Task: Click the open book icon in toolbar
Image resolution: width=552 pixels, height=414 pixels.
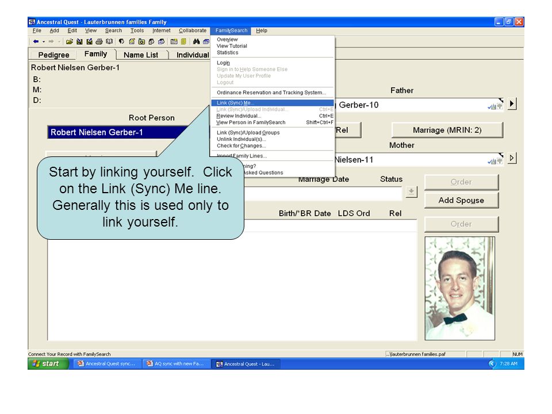Action: pos(109,41)
